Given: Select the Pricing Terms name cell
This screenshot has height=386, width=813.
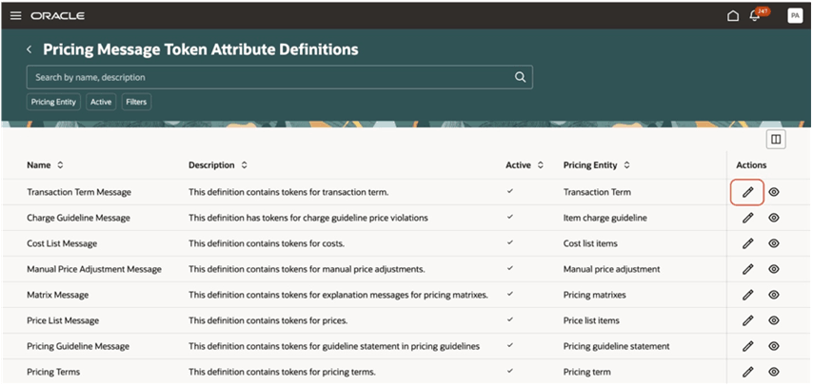Looking at the screenshot, I should (x=53, y=372).
